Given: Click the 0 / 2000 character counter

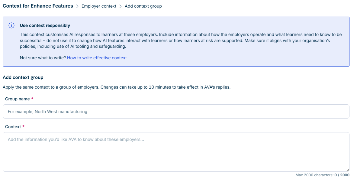Looking at the screenshot, I should [x=342, y=175].
